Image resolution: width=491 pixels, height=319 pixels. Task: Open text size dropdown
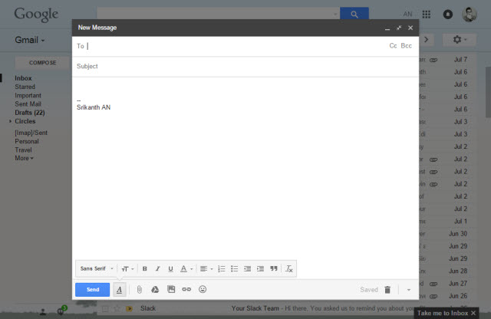tap(127, 268)
